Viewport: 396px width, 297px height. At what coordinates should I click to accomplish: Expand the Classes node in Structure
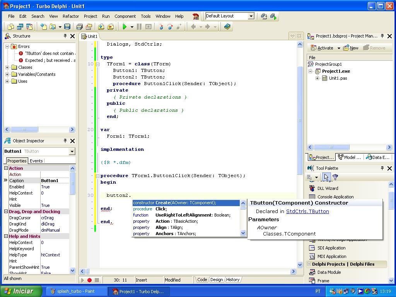coord(7,67)
